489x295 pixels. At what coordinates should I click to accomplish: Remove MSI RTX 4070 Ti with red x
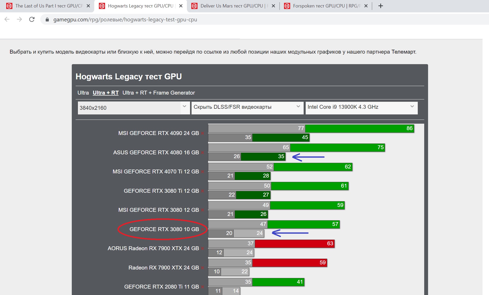(x=203, y=172)
